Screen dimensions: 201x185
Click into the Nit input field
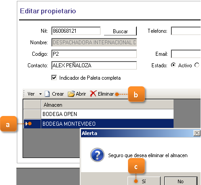click(76, 31)
